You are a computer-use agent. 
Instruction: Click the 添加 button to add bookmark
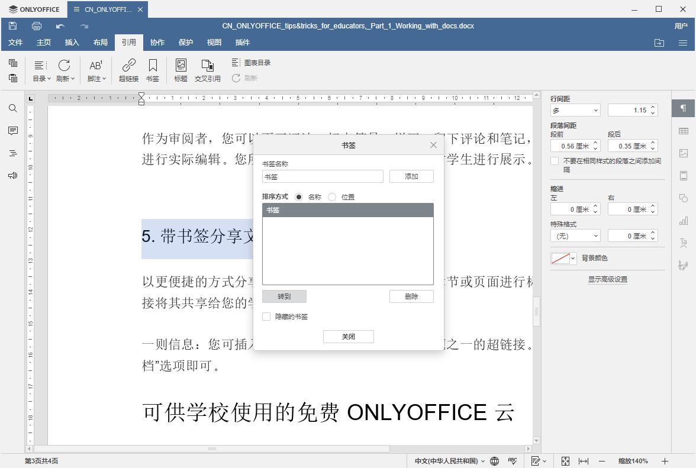[411, 176]
